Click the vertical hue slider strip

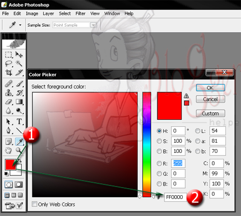tap(147, 144)
